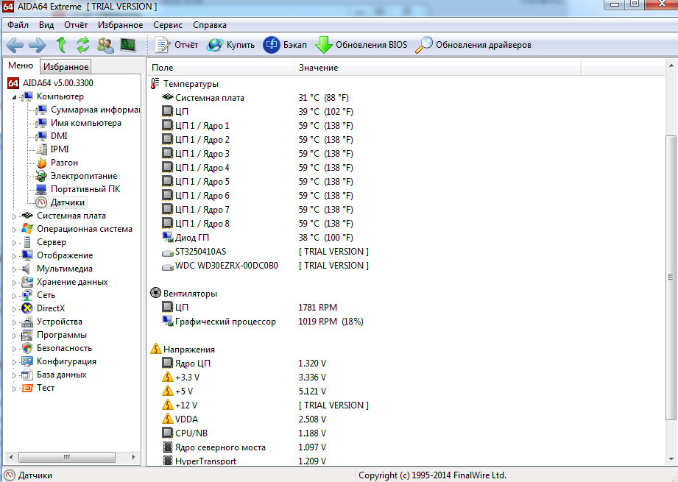
Task: Open Обновления BIOS
Action: [361, 45]
